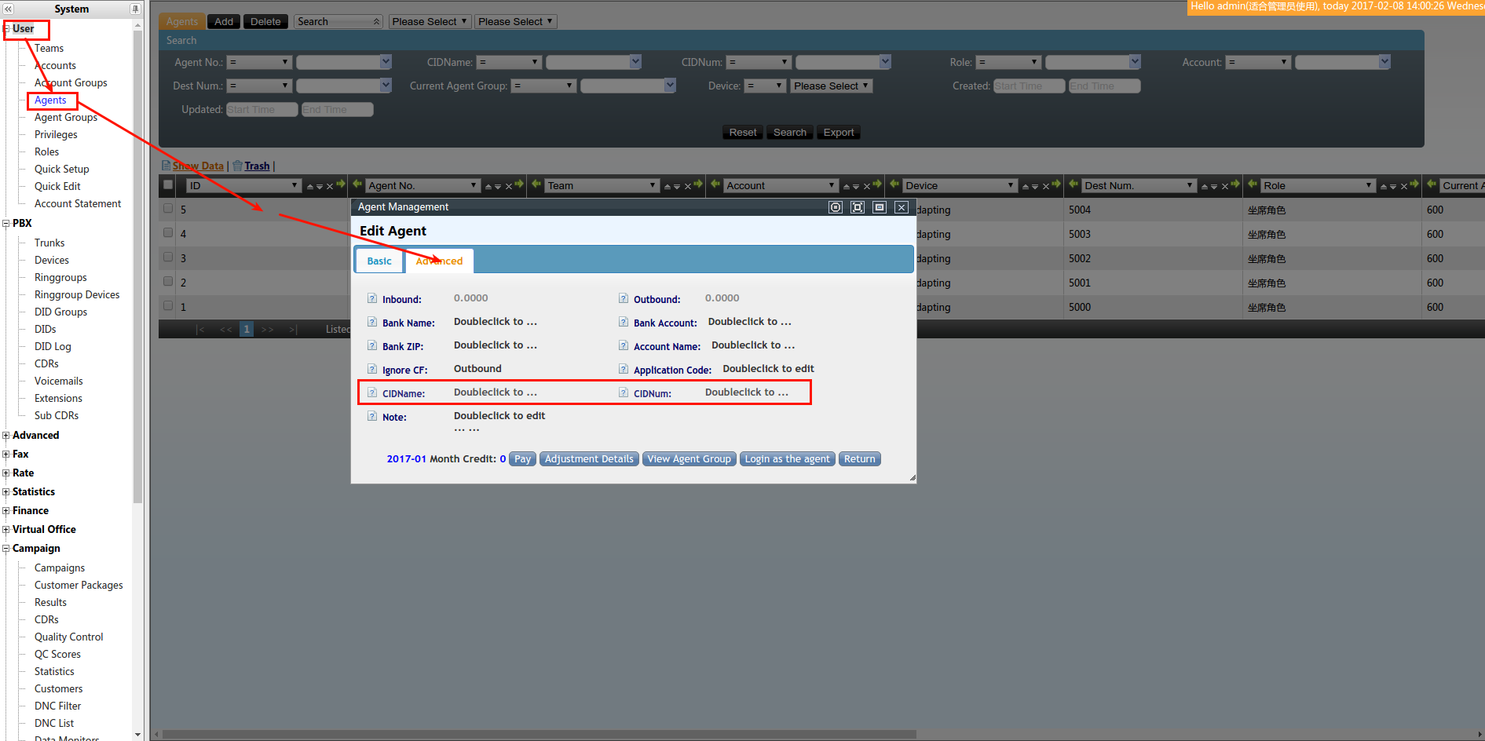Screen dimensions: 1485x741
Task: Open Agent Groups in the User menu
Action: point(66,118)
